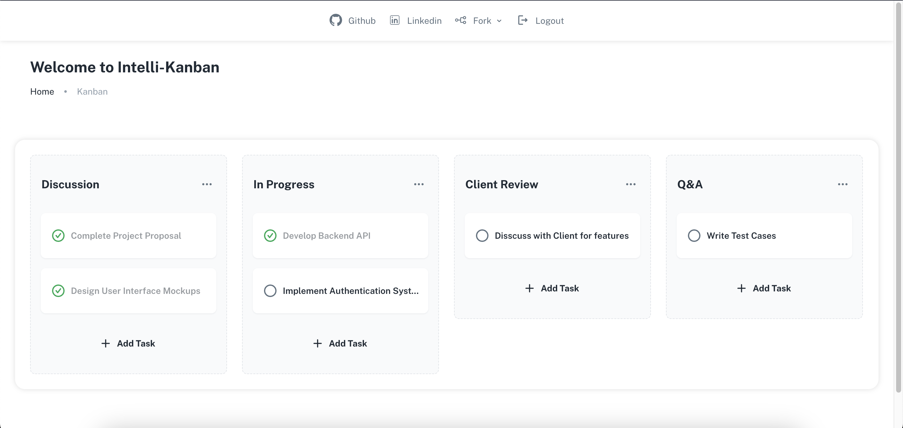Open the Discussion column ellipsis icon

pos(207,184)
